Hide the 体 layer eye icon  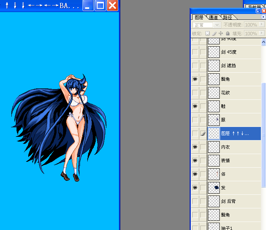pyautogui.click(x=195, y=174)
